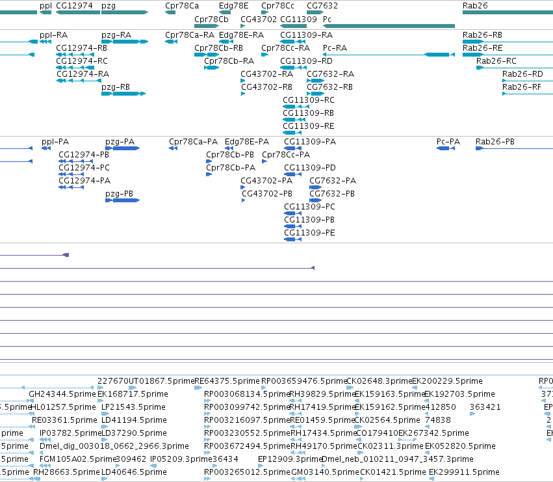Select transcript Cpr78Cc-RA

pyautogui.click(x=286, y=48)
